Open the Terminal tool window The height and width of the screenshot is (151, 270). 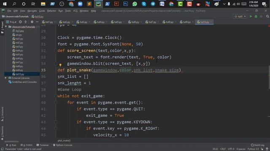(42, 145)
